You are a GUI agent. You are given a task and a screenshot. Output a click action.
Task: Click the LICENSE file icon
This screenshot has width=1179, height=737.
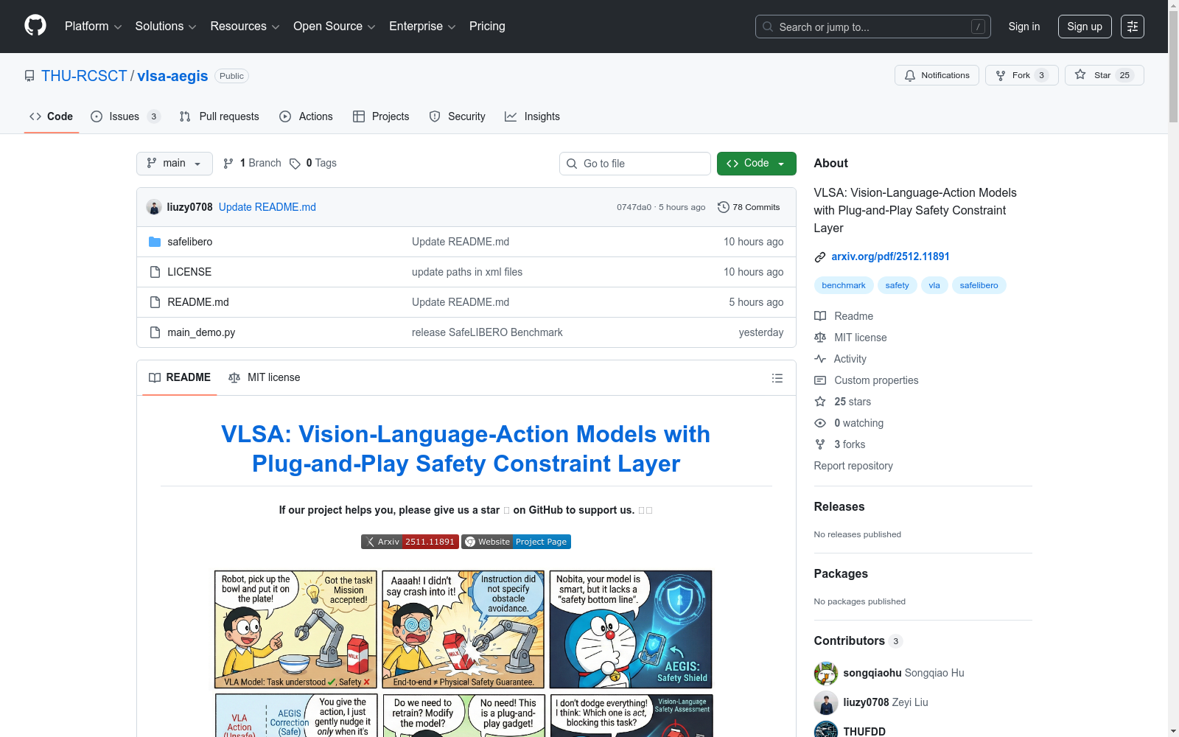coord(155,272)
